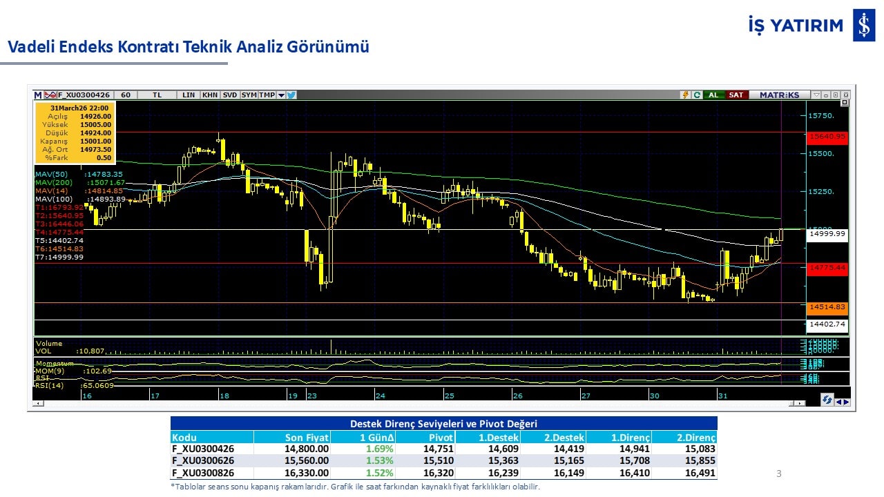884x497 pixels.
Task: Click the F_XU0300426 symbol field
Action: pos(84,95)
